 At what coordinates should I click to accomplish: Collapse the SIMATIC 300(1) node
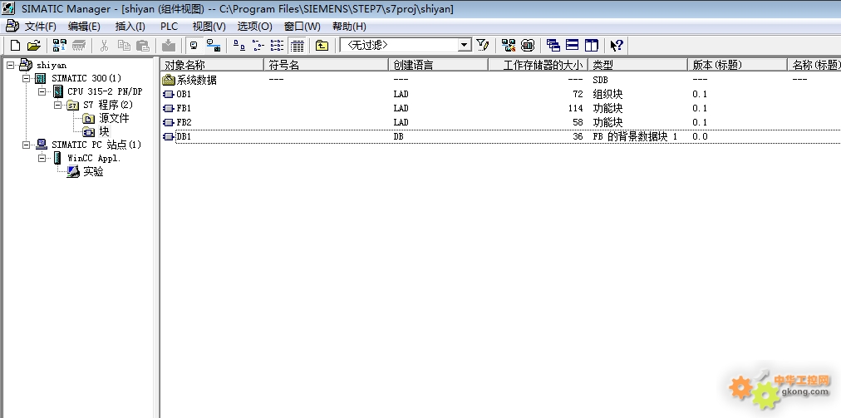click(x=26, y=78)
